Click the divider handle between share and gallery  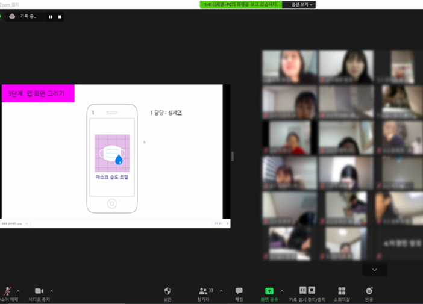tap(233, 157)
